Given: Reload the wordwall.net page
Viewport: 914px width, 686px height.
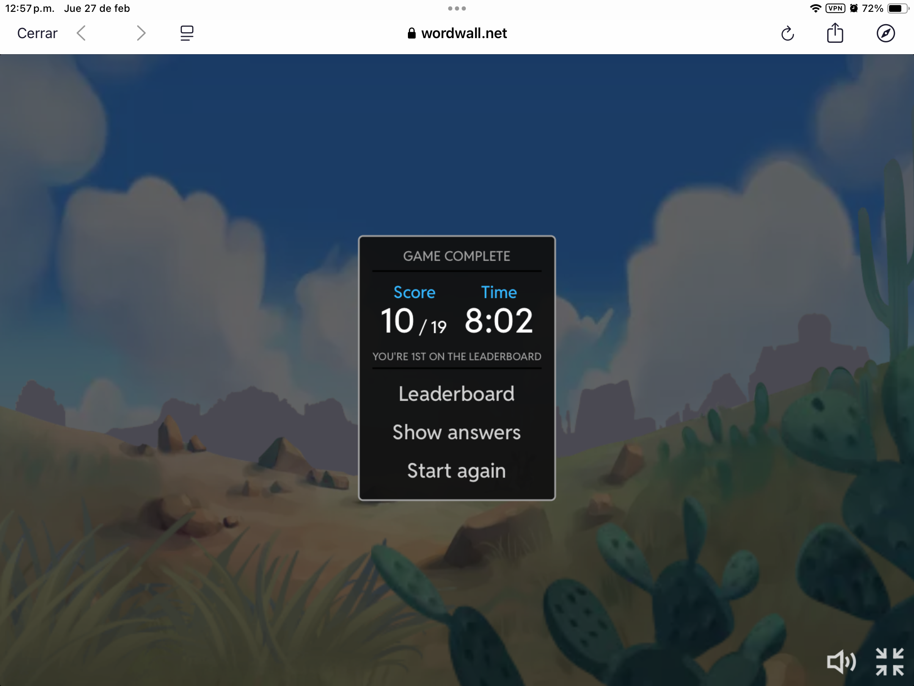Looking at the screenshot, I should [x=787, y=33].
